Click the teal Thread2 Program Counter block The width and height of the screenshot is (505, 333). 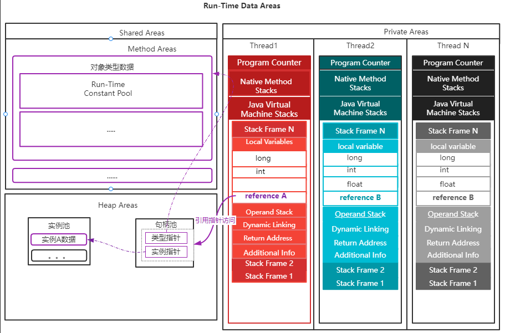[x=360, y=63]
